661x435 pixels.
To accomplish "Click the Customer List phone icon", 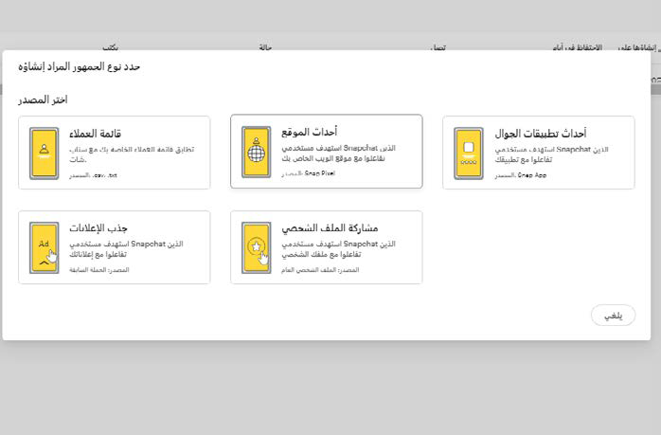I will [x=44, y=154].
